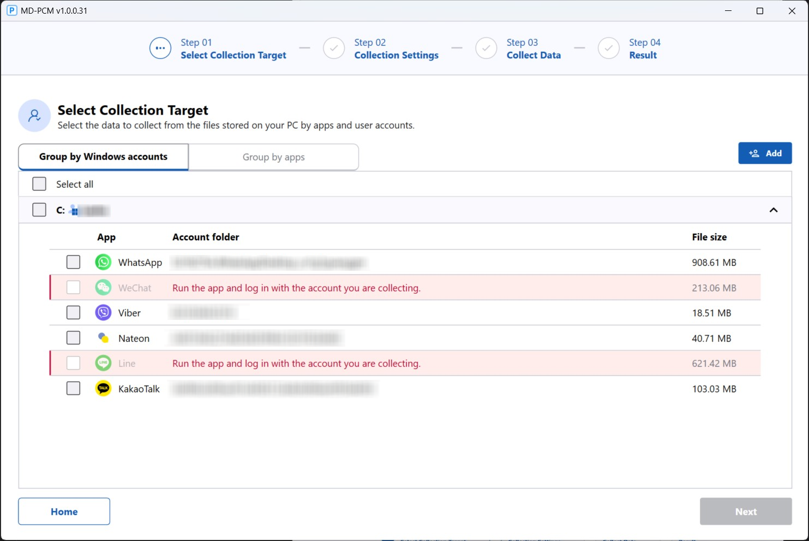Screen dimensions: 809x541
Task: Tick the Nateon row checkbox
Action: coord(73,338)
